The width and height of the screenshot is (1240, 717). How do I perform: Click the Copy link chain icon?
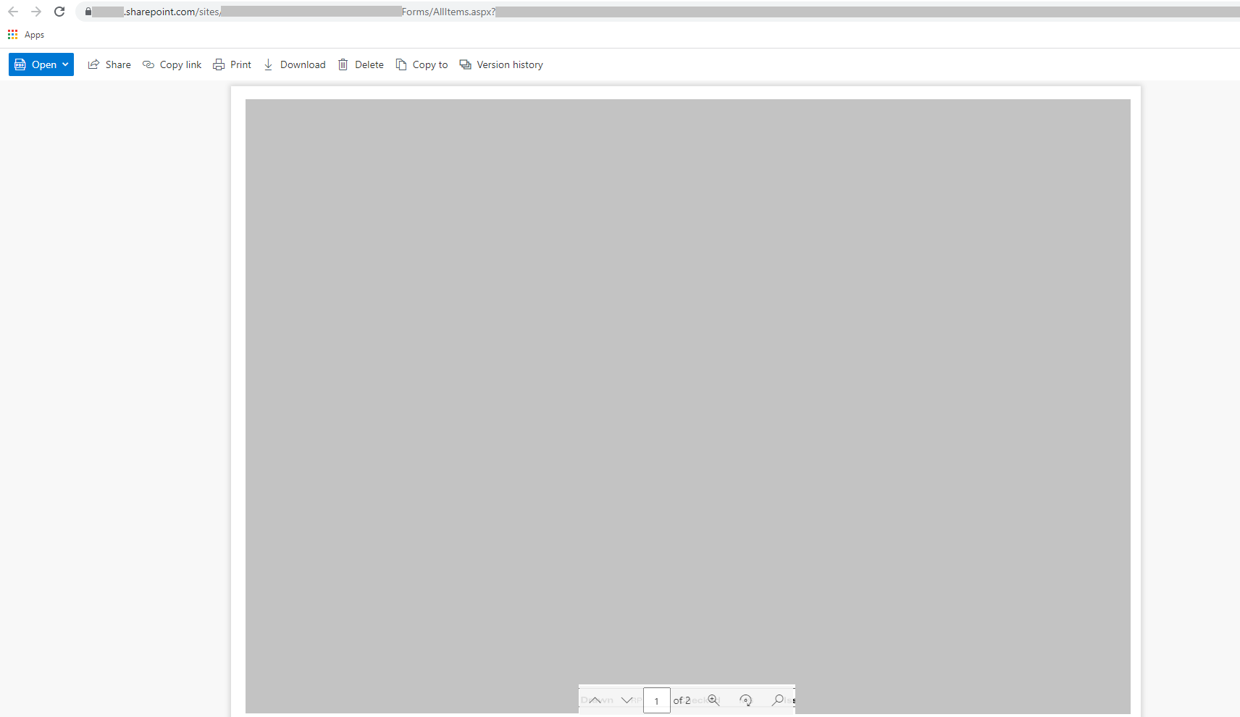[x=148, y=64]
